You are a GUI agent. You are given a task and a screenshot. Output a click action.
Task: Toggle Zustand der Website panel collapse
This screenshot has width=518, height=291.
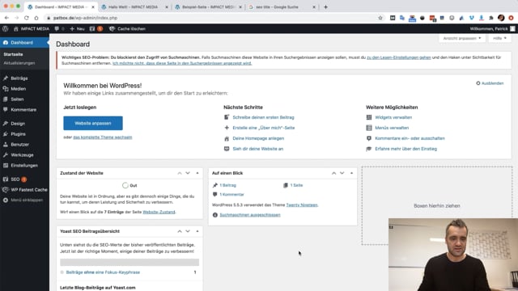coord(197,173)
